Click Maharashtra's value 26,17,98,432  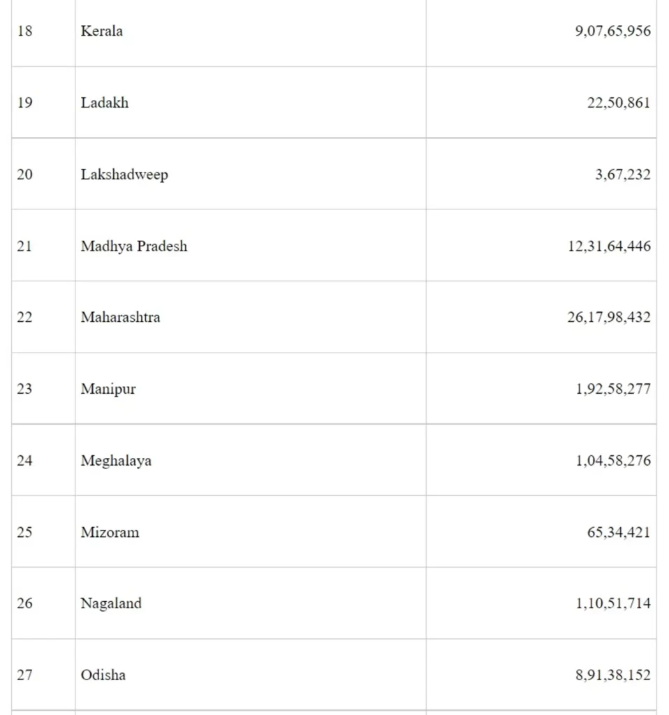[609, 318]
